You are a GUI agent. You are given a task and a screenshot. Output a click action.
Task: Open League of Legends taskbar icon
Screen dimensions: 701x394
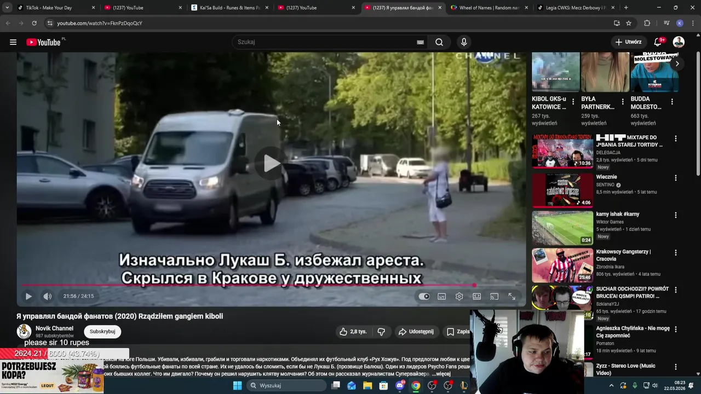(x=464, y=385)
